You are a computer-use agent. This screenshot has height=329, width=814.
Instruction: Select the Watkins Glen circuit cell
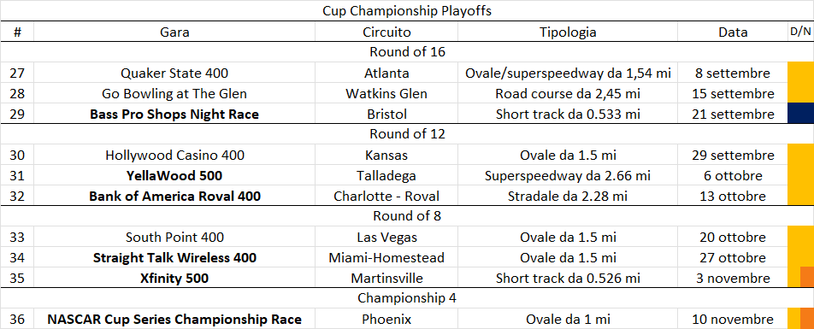(386, 94)
